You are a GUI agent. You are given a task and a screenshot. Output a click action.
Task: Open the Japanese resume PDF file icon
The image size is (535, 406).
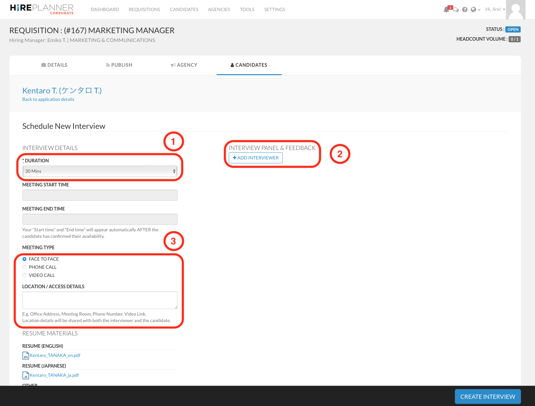[x=25, y=375]
